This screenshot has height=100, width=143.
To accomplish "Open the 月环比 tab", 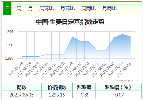I will tap(68, 8).
